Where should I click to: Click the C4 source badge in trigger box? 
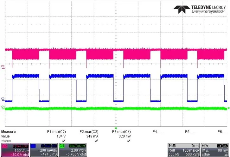point(219,146)
